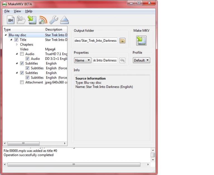Toggle the first forced Subtitles checkbox
Viewport: 214px width, 175px height.
click(x=27, y=68)
